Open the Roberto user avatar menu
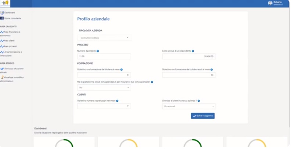Viewport: 291px width, 149px height. 270,3
